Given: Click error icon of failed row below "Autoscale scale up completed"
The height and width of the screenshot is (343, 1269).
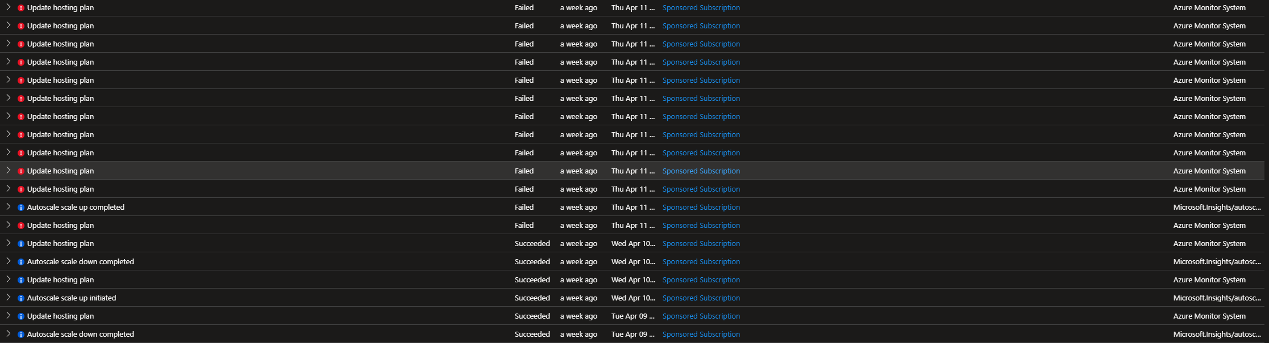Looking at the screenshot, I should pyautogui.click(x=21, y=226).
